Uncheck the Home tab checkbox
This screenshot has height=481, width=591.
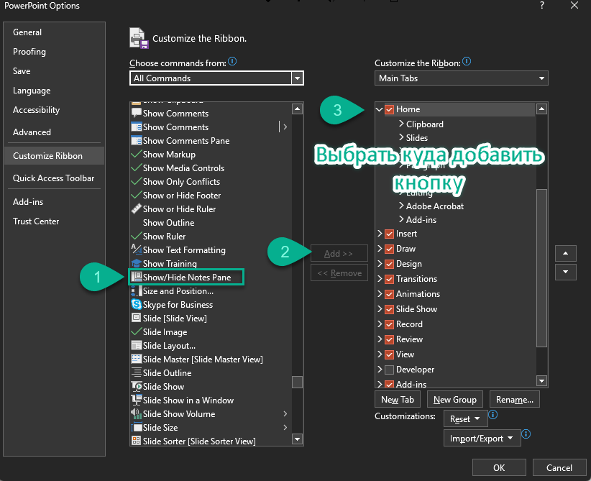pyautogui.click(x=390, y=109)
